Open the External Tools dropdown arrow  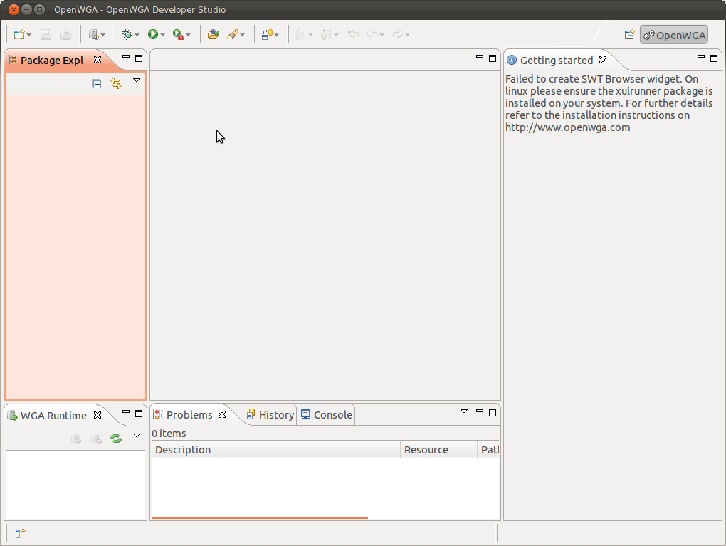(189, 35)
